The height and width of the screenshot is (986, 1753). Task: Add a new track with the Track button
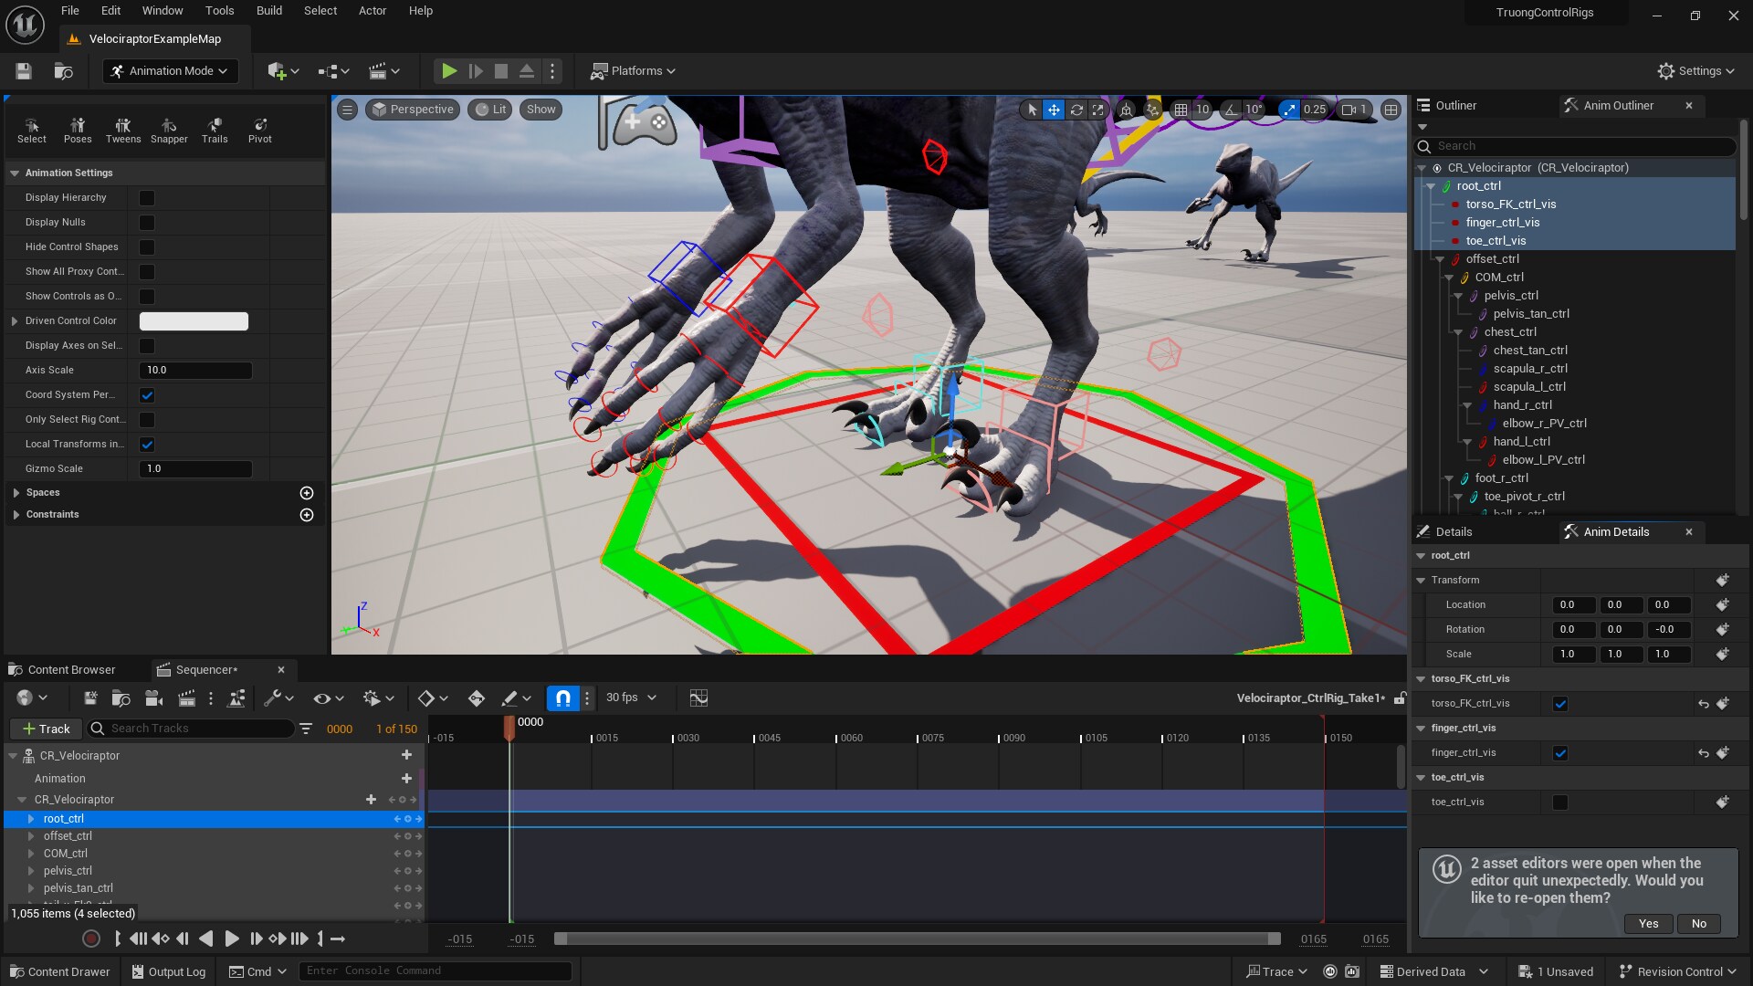[46, 729]
